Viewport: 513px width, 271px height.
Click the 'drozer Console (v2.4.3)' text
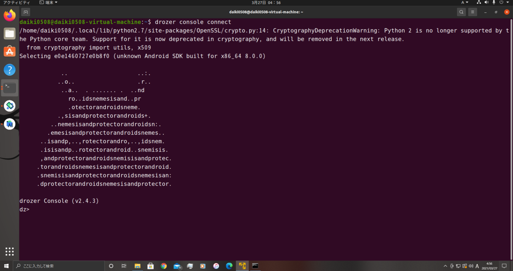tap(59, 201)
